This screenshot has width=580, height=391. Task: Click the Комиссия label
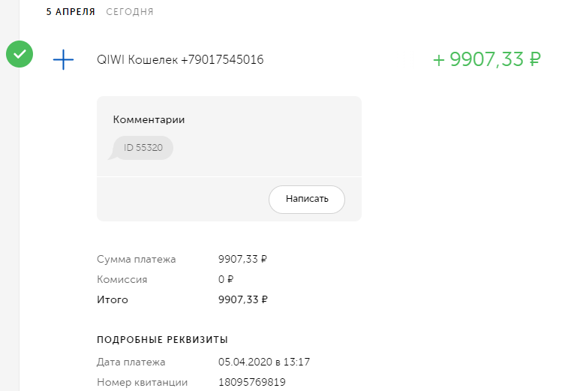[x=122, y=280]
